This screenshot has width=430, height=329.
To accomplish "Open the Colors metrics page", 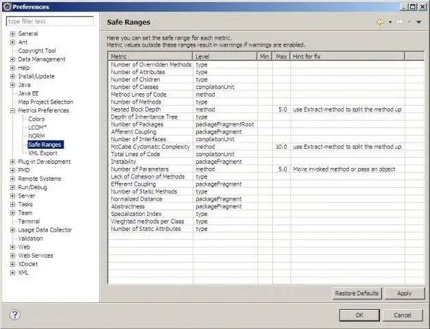I will (36, 119).
